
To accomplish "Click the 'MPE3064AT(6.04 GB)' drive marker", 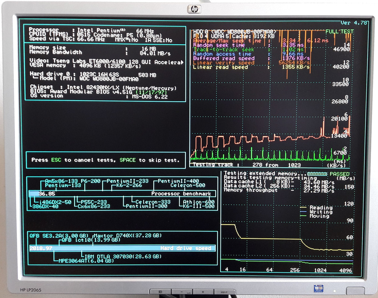I will coord(86,261).
